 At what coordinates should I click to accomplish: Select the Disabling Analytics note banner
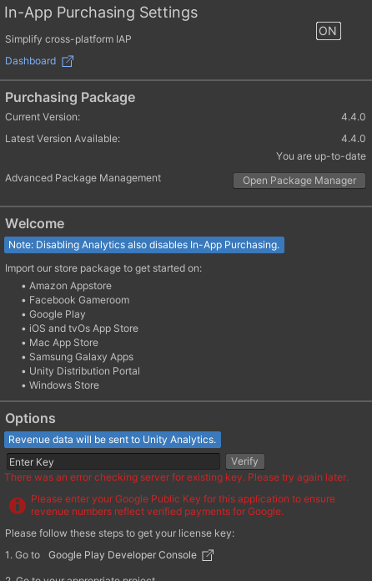(144, 245)
